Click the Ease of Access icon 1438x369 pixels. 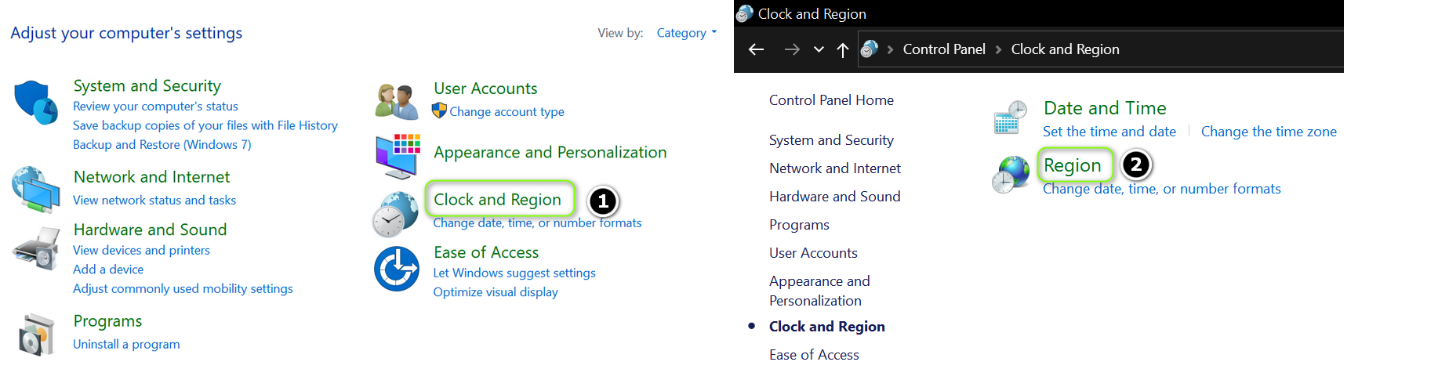tap(397, 269)
